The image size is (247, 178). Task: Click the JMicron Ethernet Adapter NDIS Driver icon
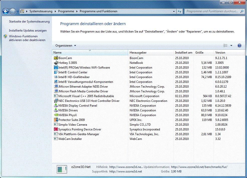(x=56, y=86)
